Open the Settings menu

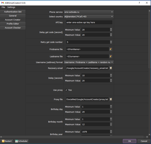pyautogui.click(x=11, y=7)
